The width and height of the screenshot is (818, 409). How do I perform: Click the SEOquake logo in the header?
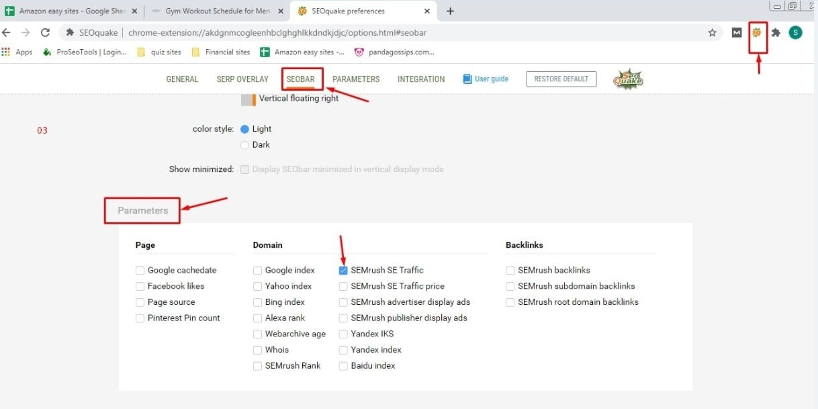(x=628, y=79)
